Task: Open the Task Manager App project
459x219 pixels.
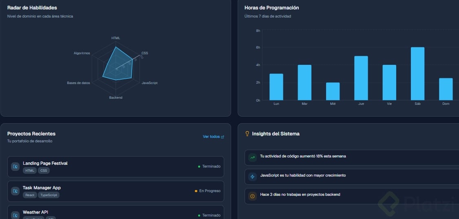Action: pos(116,191)
